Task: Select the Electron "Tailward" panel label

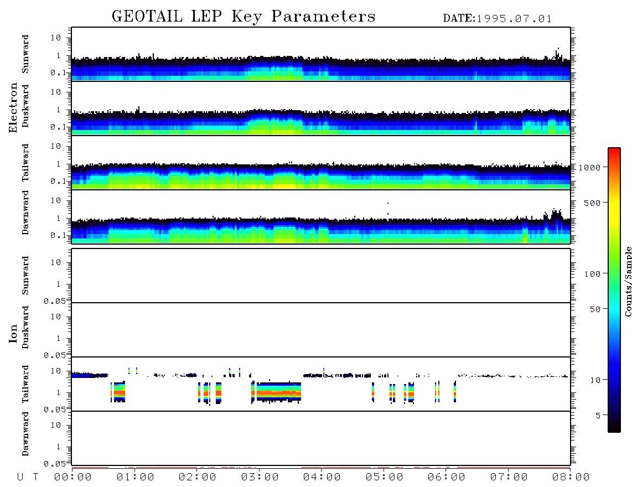Action: pos(25,162)
